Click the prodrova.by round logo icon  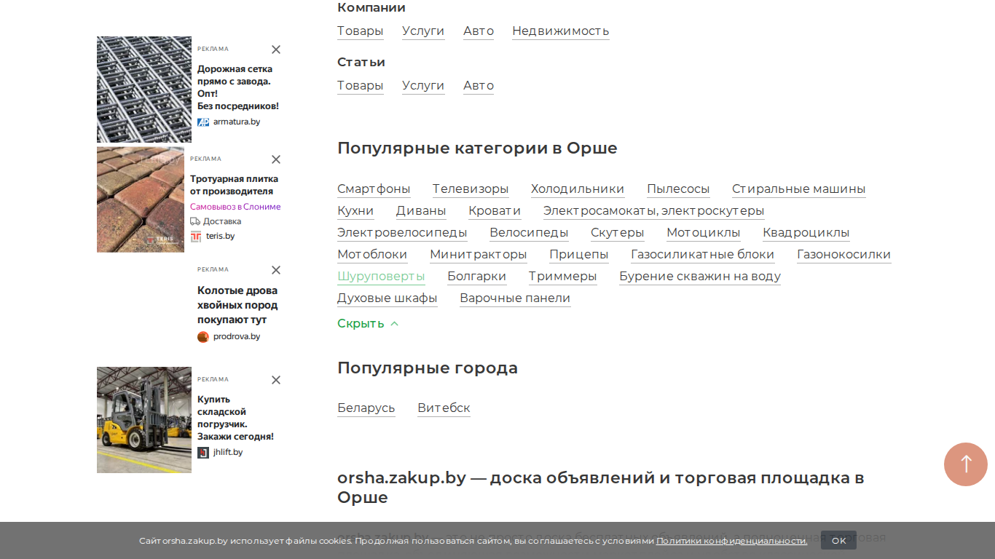point(203,337)
